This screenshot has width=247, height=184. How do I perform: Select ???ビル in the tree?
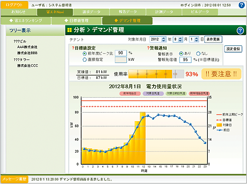point(20,41)
